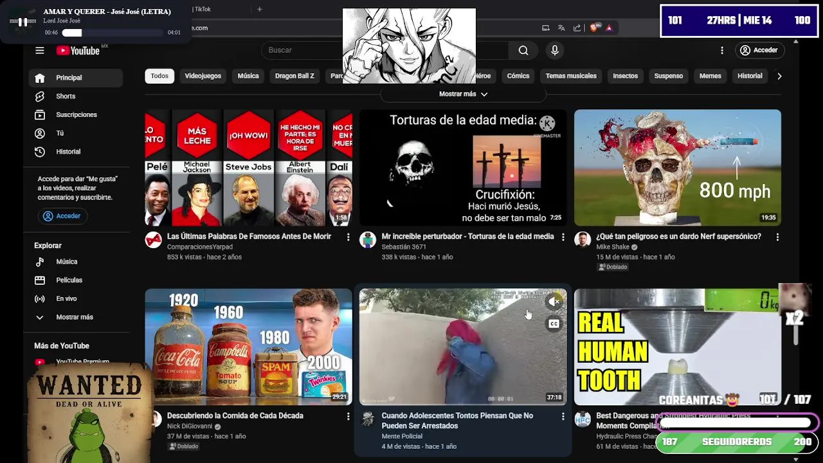
Task: Open the YouTube hamburger guide menu
Action: 40,50
